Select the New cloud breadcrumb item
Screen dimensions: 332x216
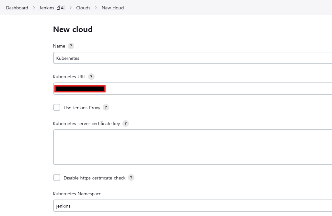112,7
